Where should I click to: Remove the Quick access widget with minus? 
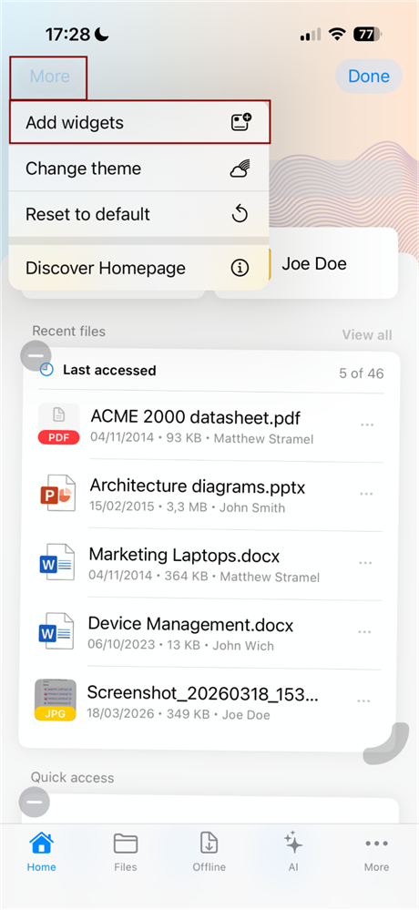(x=35, y=802)
